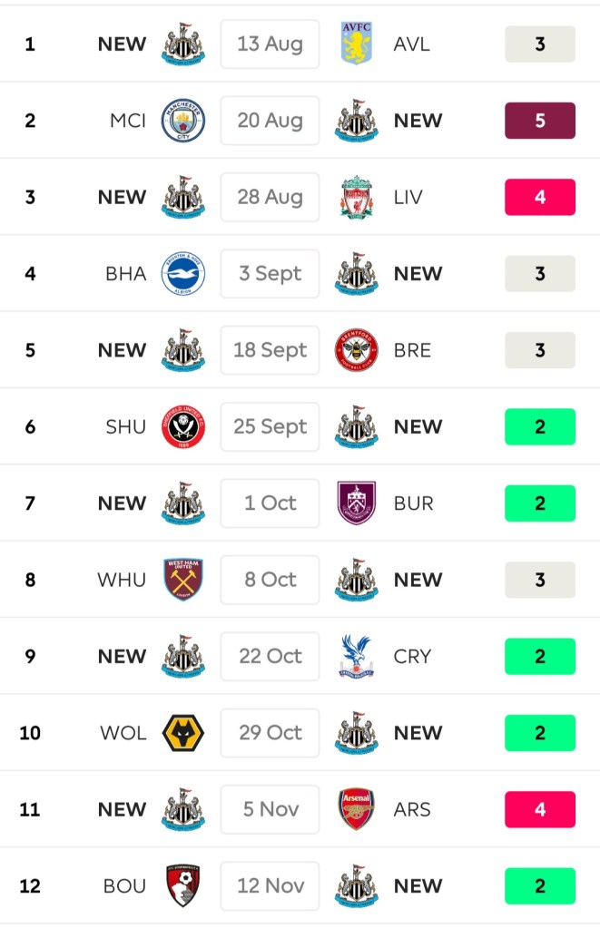This screenshot has height=928, width=600.
Task: Select the Burnley club crest
Action: pyautogui.click(x=356, y=503)
